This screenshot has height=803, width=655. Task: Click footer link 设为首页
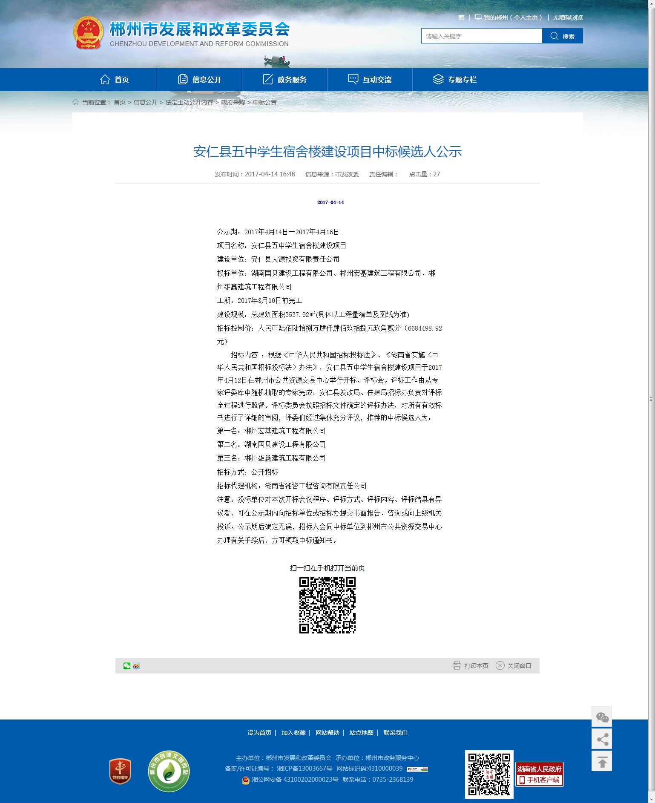(259, 733)
